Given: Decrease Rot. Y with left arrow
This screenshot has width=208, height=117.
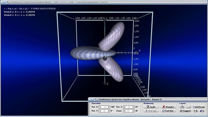Looking at the screenshot, I should (100, 111).
